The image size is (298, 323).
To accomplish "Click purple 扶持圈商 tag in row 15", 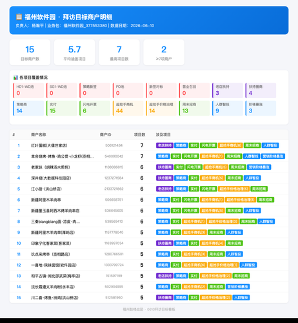I will tap(164, 298).
